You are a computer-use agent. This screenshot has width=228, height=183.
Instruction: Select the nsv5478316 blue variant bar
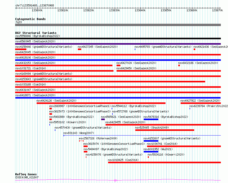coord(151,119)
